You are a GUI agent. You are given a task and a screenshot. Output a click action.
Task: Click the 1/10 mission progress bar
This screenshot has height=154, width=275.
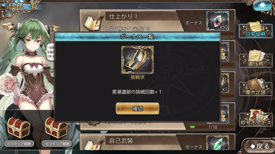click(212, 127)
